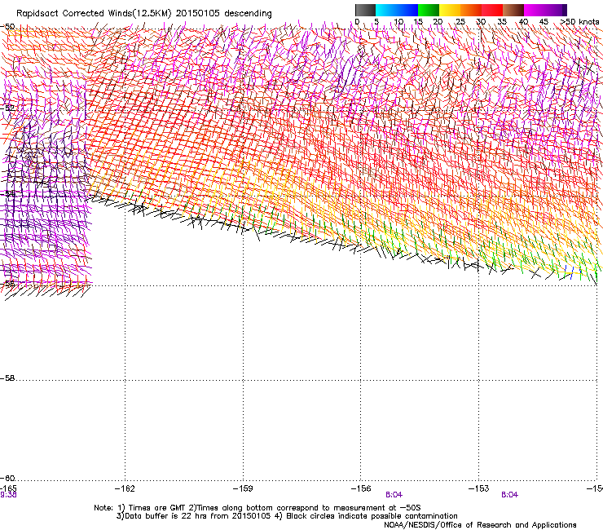
Task: Click the purple '9:38' pass time label
Action: click(8, 495)
